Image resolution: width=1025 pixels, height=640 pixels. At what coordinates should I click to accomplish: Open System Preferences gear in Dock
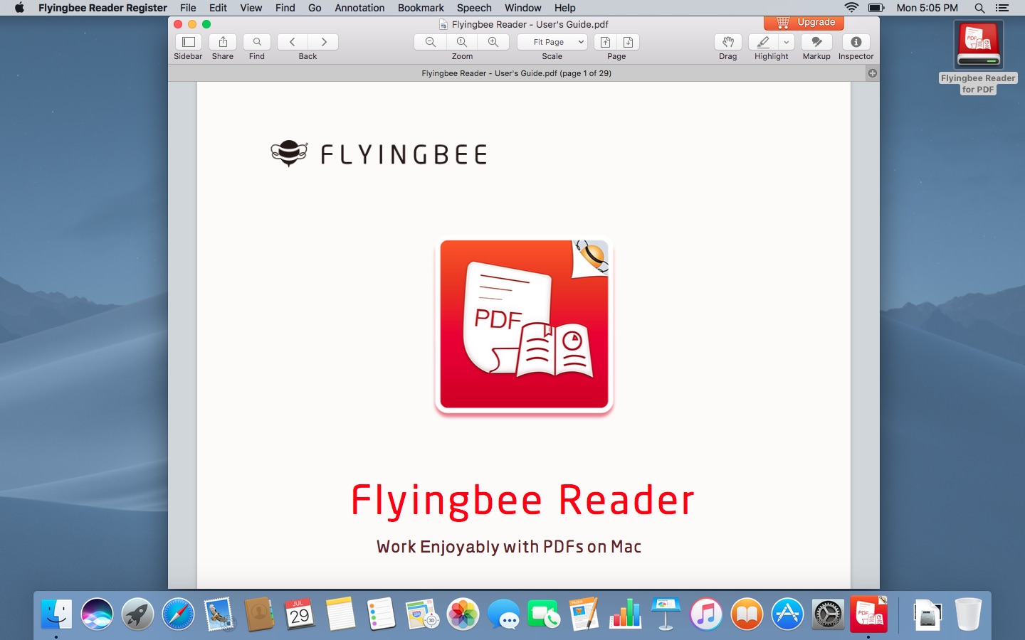[828, 614]
